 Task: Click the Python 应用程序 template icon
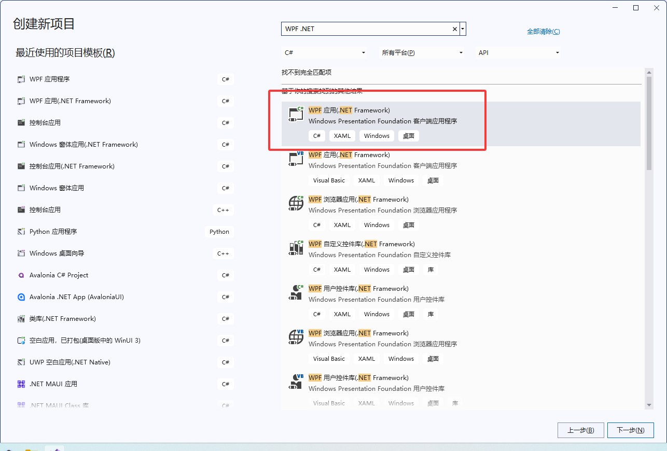(21, 231)
